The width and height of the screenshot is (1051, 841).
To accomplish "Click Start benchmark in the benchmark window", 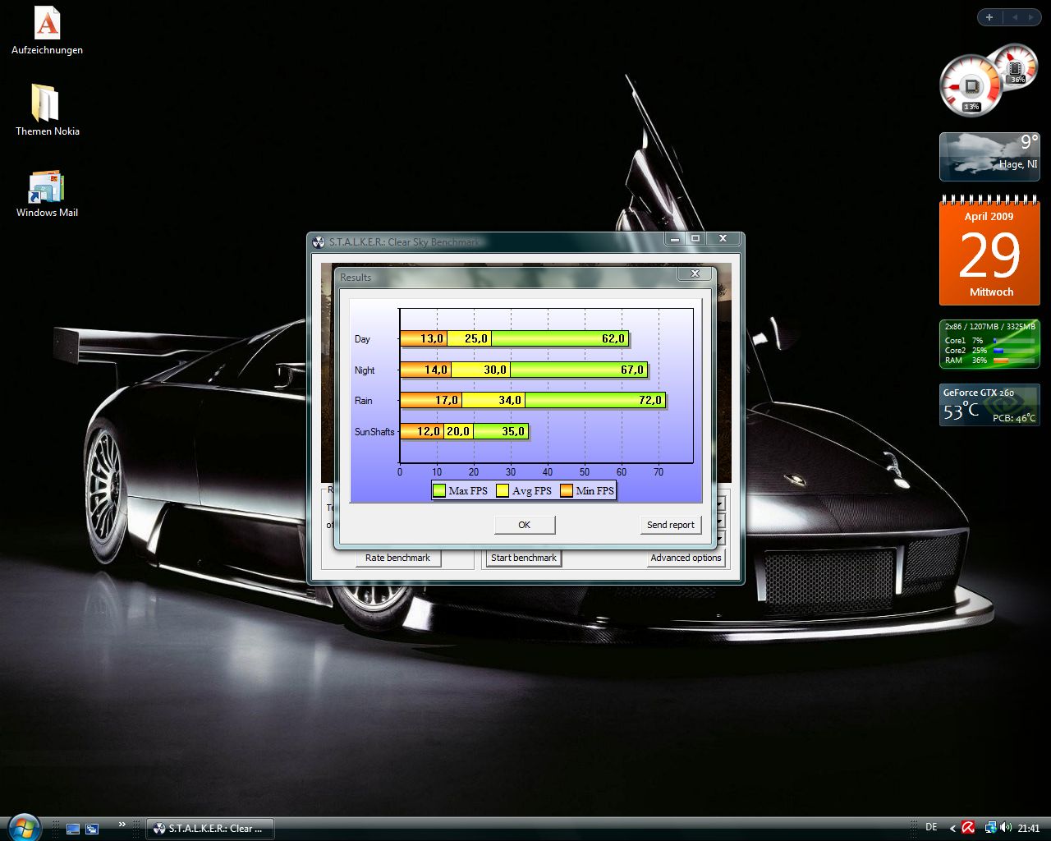I will pos(524,558).
